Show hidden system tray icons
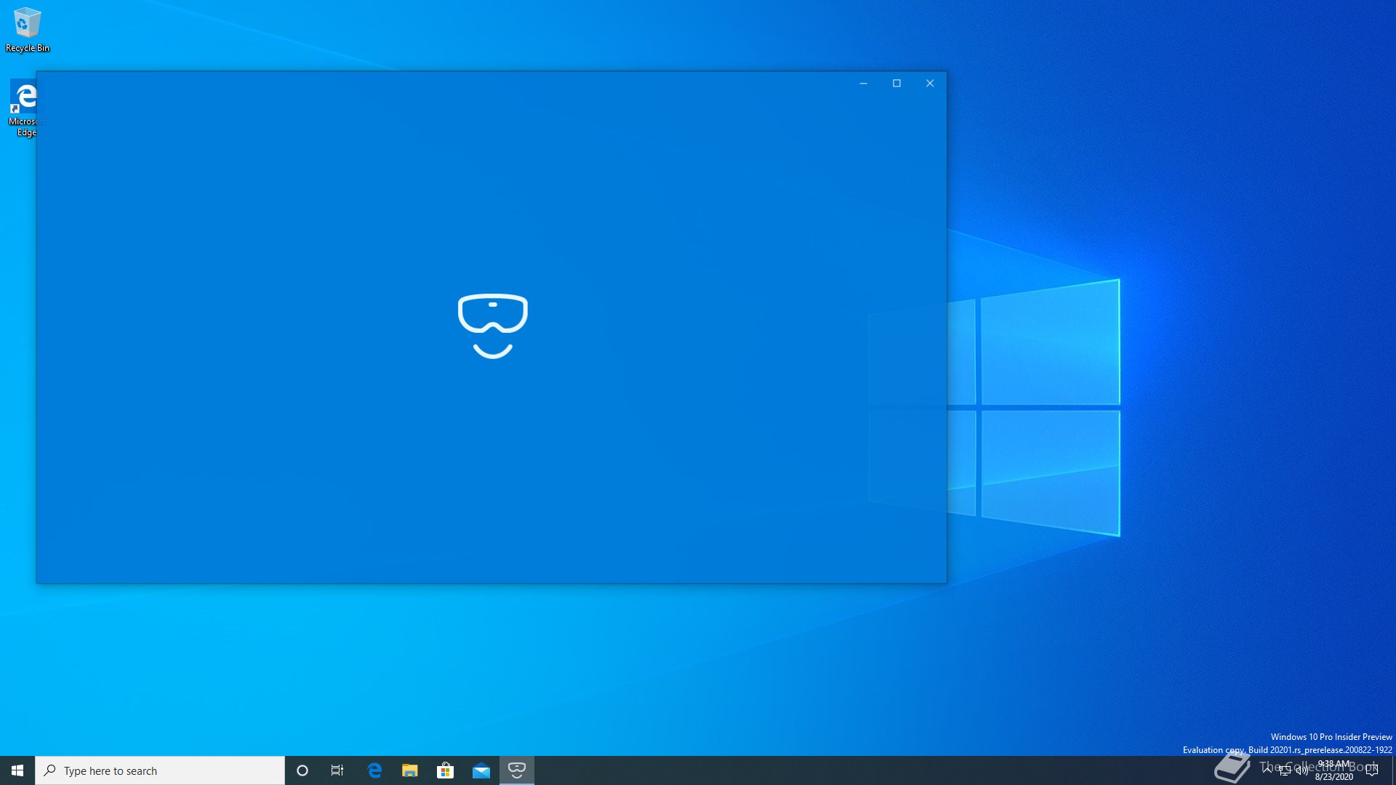Image resolution: width=1396 pixels, height=785 pixels. tap(1267, 770)
